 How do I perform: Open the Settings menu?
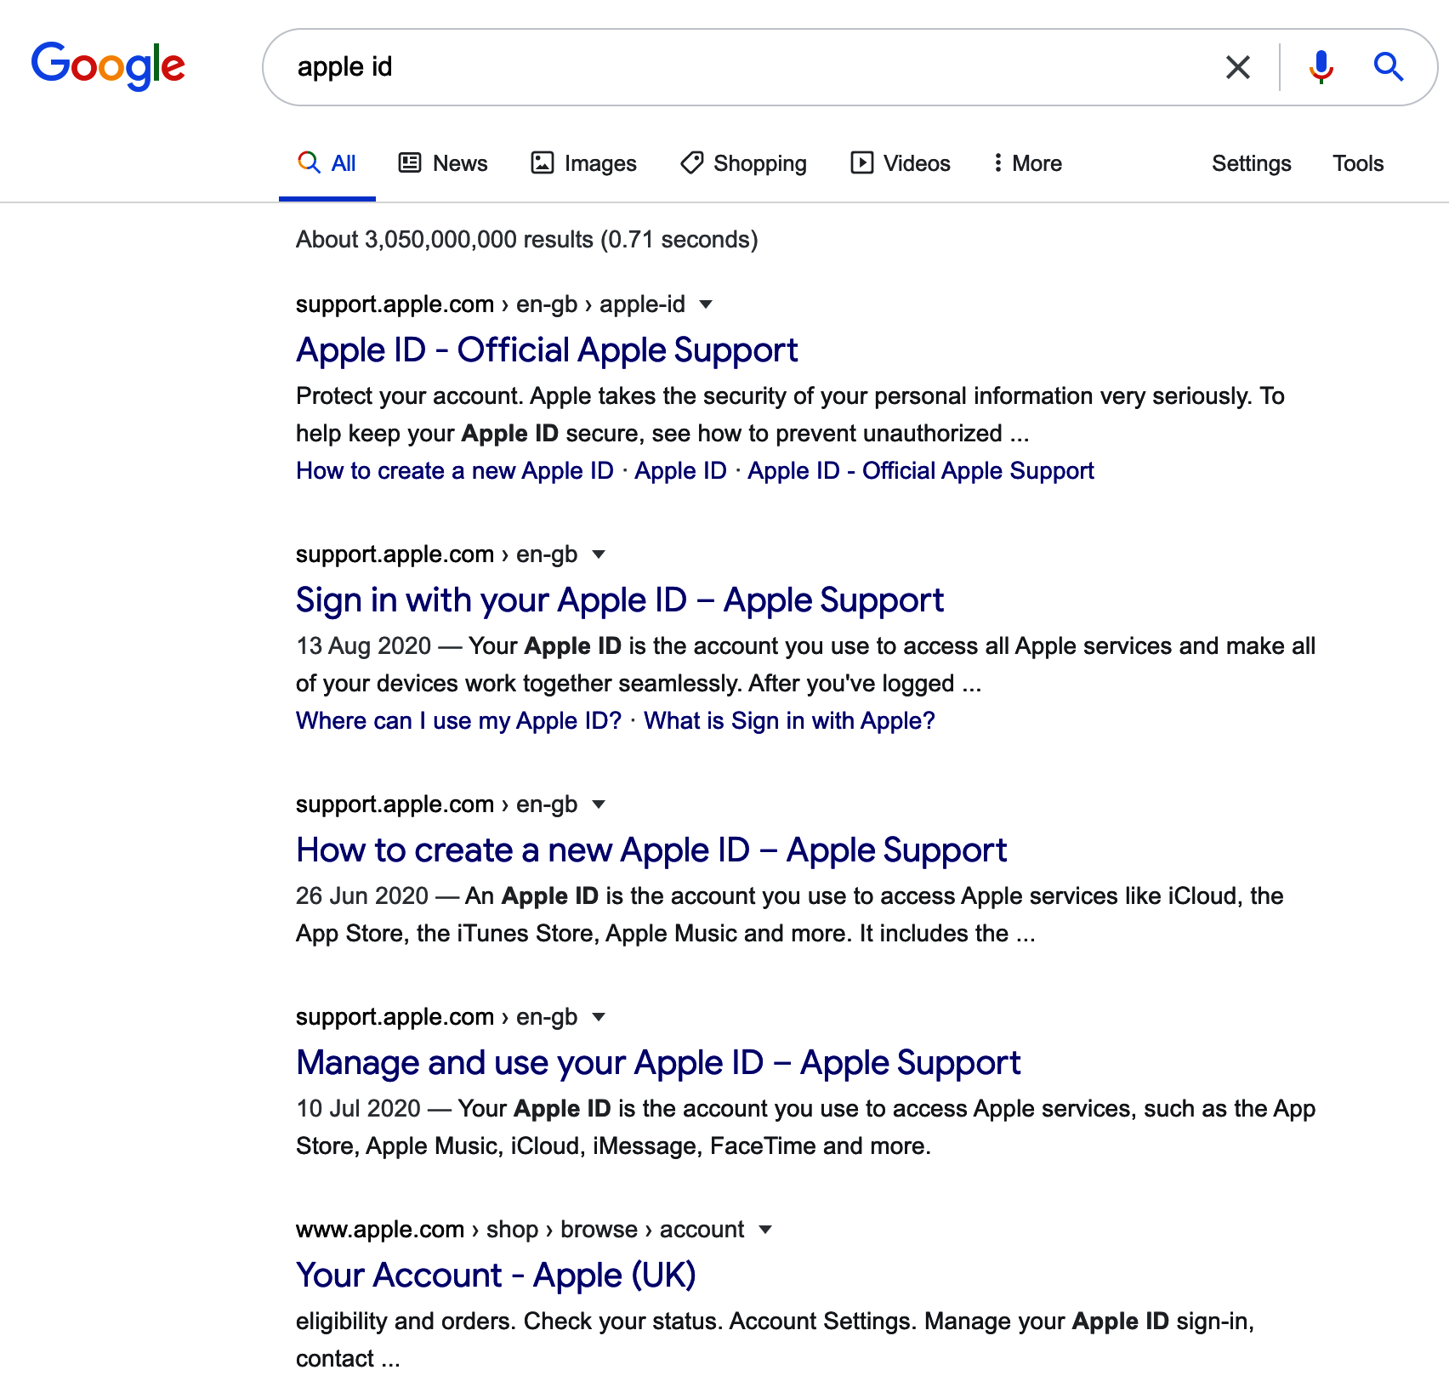[1251, 163]
